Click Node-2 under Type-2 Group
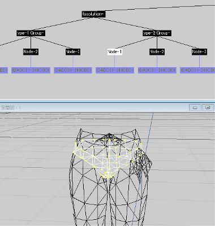The image size is (215, 226). coord(157,51)
